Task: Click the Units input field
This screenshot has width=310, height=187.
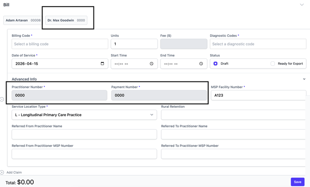Action: 134,44
